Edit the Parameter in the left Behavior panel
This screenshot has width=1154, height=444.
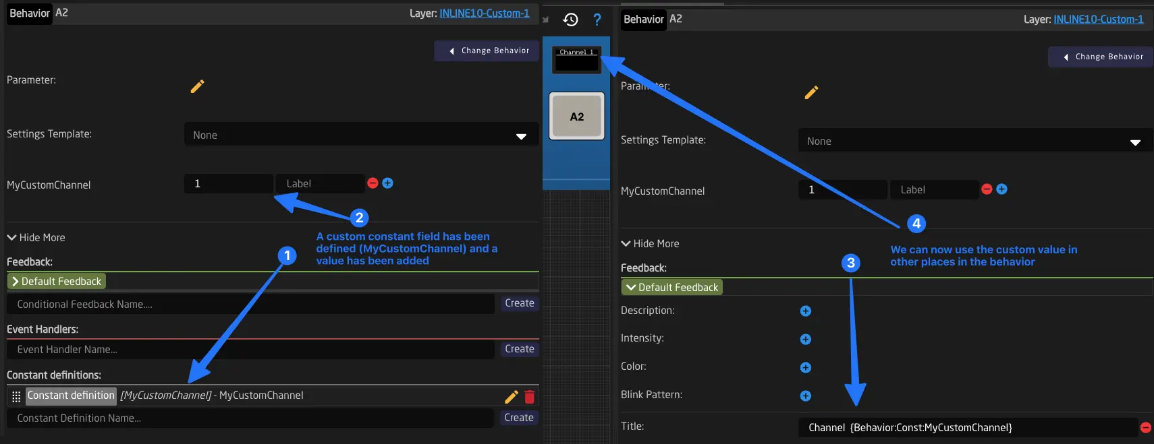coord(197,86)
